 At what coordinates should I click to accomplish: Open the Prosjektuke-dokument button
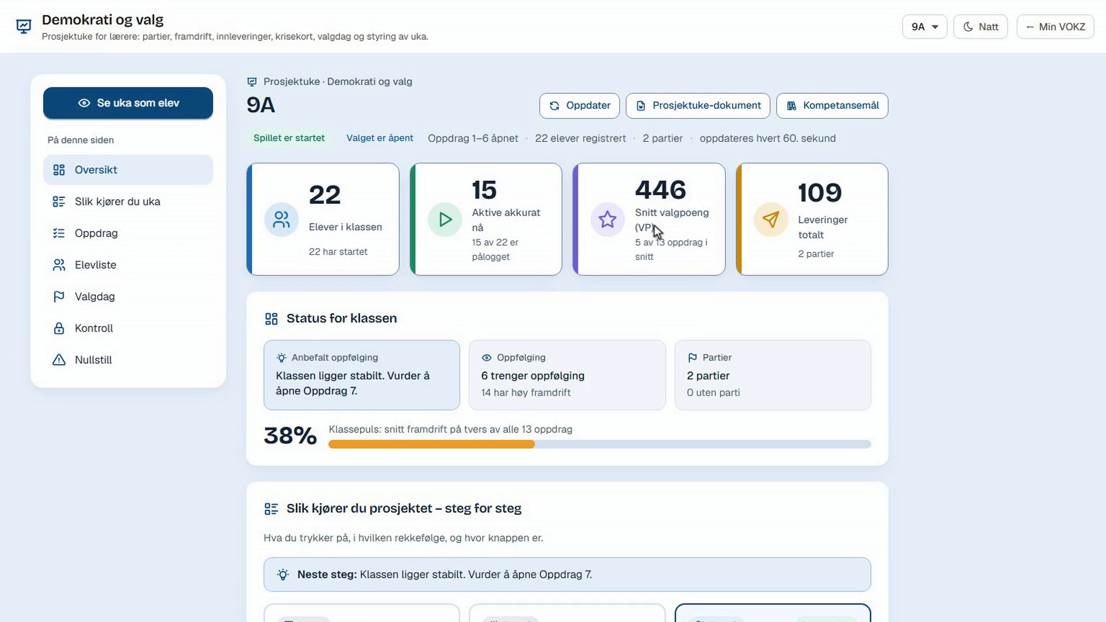(x=698, y=106)
